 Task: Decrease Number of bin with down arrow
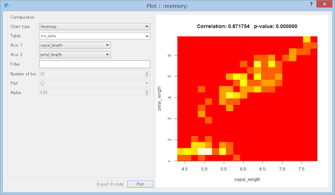(147, 76)
